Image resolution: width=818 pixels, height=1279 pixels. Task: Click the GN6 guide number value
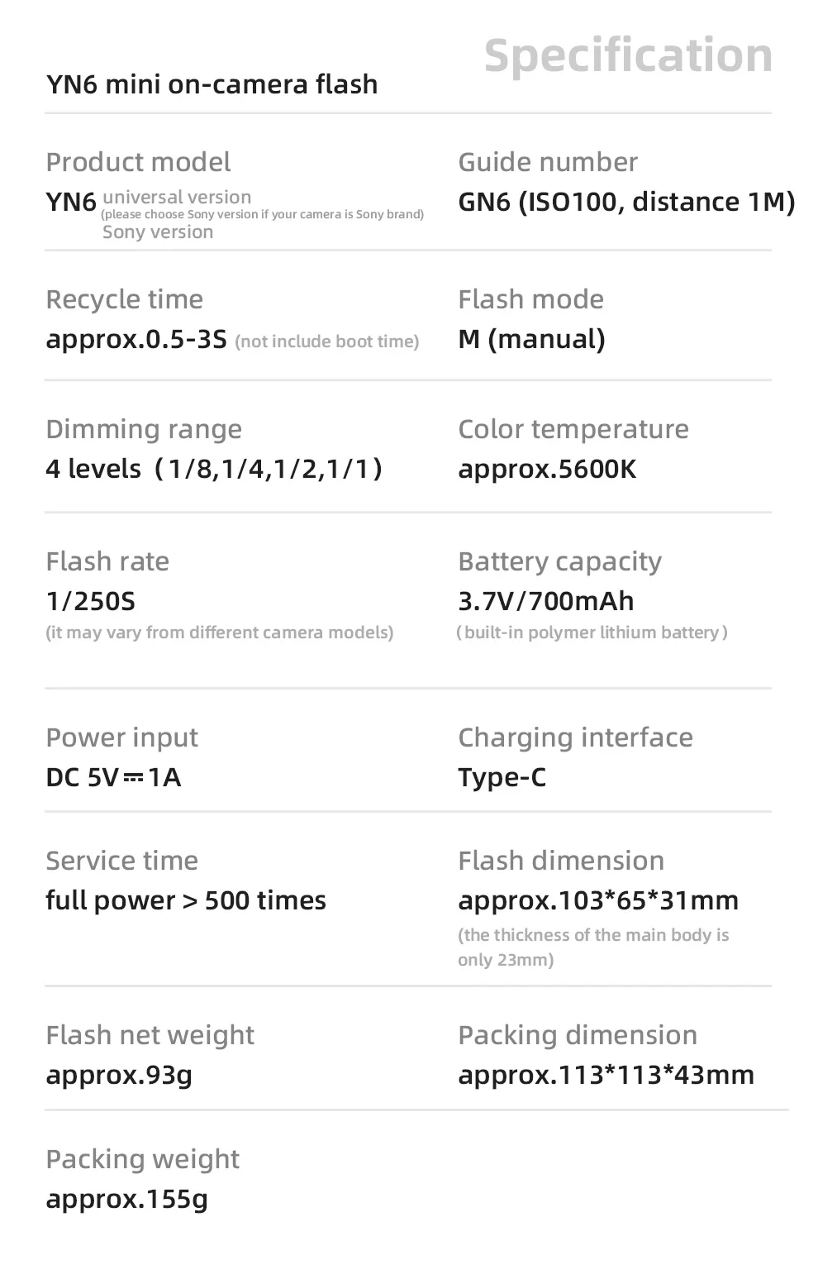pos(626,202)
